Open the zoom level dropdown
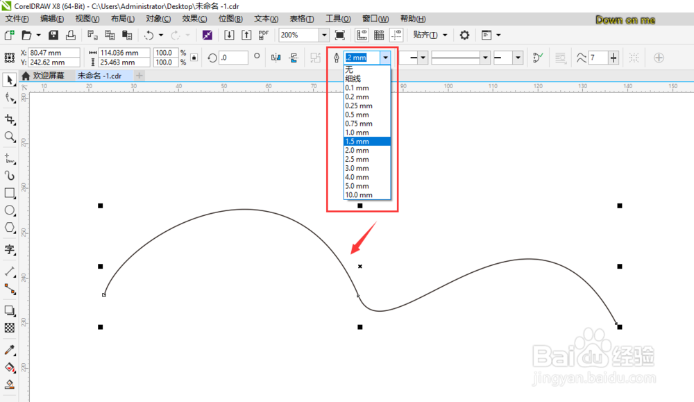Viewport: 694px width, 402px height. pyautogui.click(x=324, y=35)
